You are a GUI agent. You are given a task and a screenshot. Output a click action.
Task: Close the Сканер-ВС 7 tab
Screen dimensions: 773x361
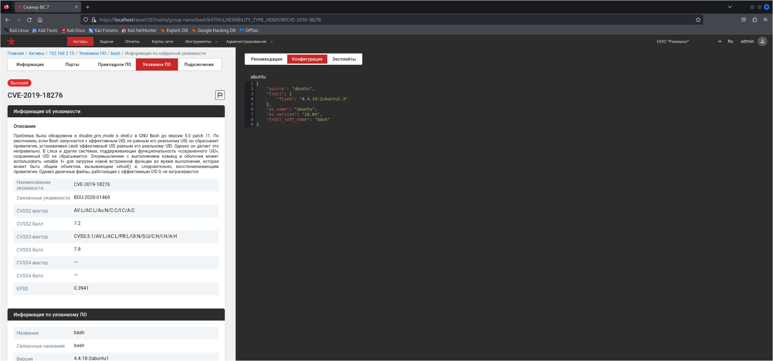(x=76, y=7)
